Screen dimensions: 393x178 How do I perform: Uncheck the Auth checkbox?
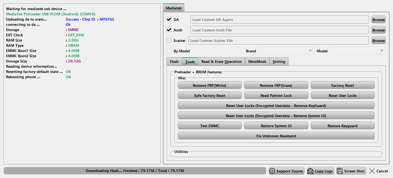169,30
